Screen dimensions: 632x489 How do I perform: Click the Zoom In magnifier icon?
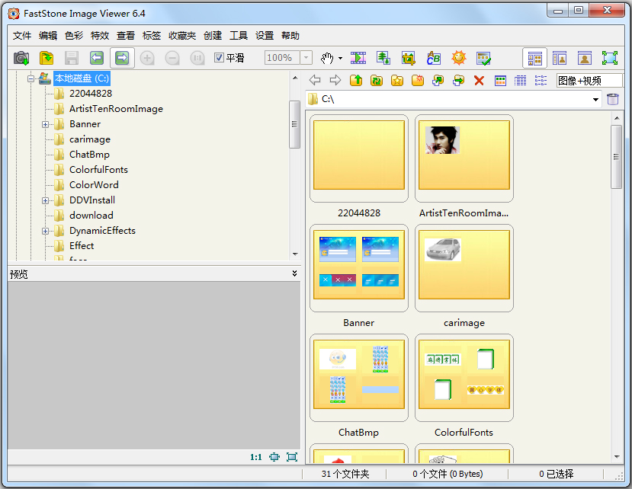147,58
